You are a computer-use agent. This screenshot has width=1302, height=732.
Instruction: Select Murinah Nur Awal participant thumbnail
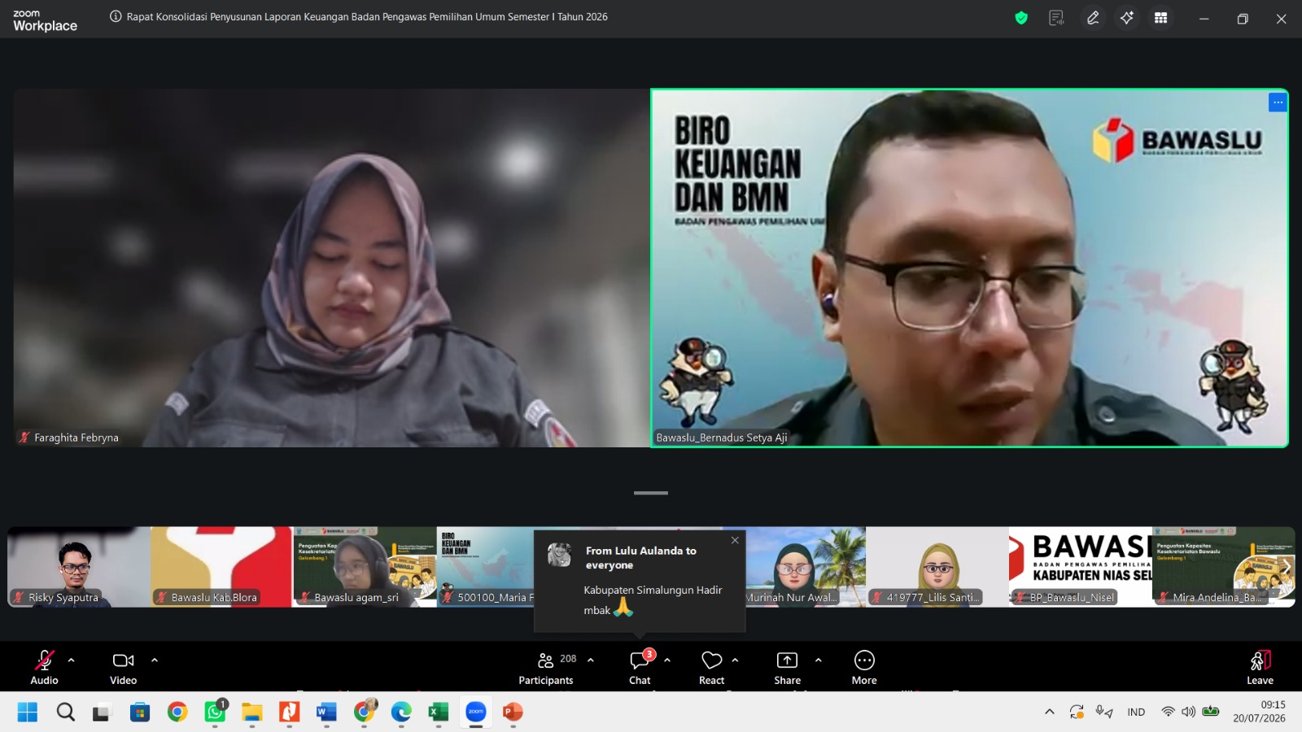click(806, 567)
